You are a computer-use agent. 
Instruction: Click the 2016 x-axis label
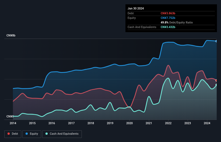[52, 123]
